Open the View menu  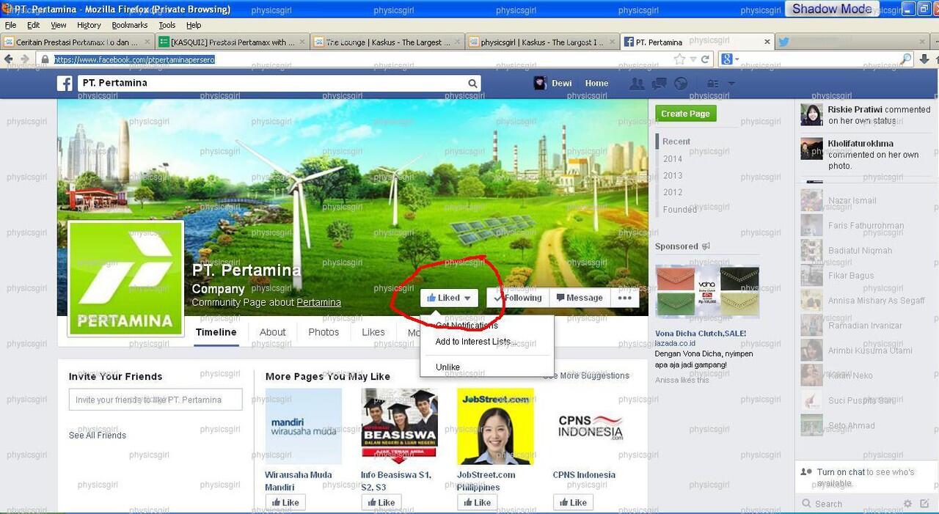click(x=59, y=25)
